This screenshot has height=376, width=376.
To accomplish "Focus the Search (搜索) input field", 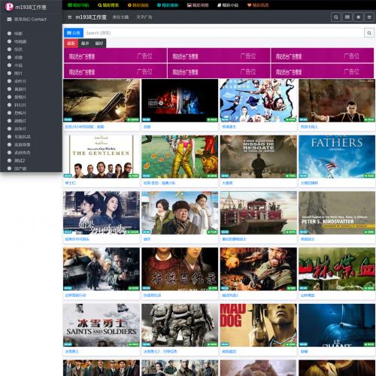I will pyautogui.click(x=223, y=33).
